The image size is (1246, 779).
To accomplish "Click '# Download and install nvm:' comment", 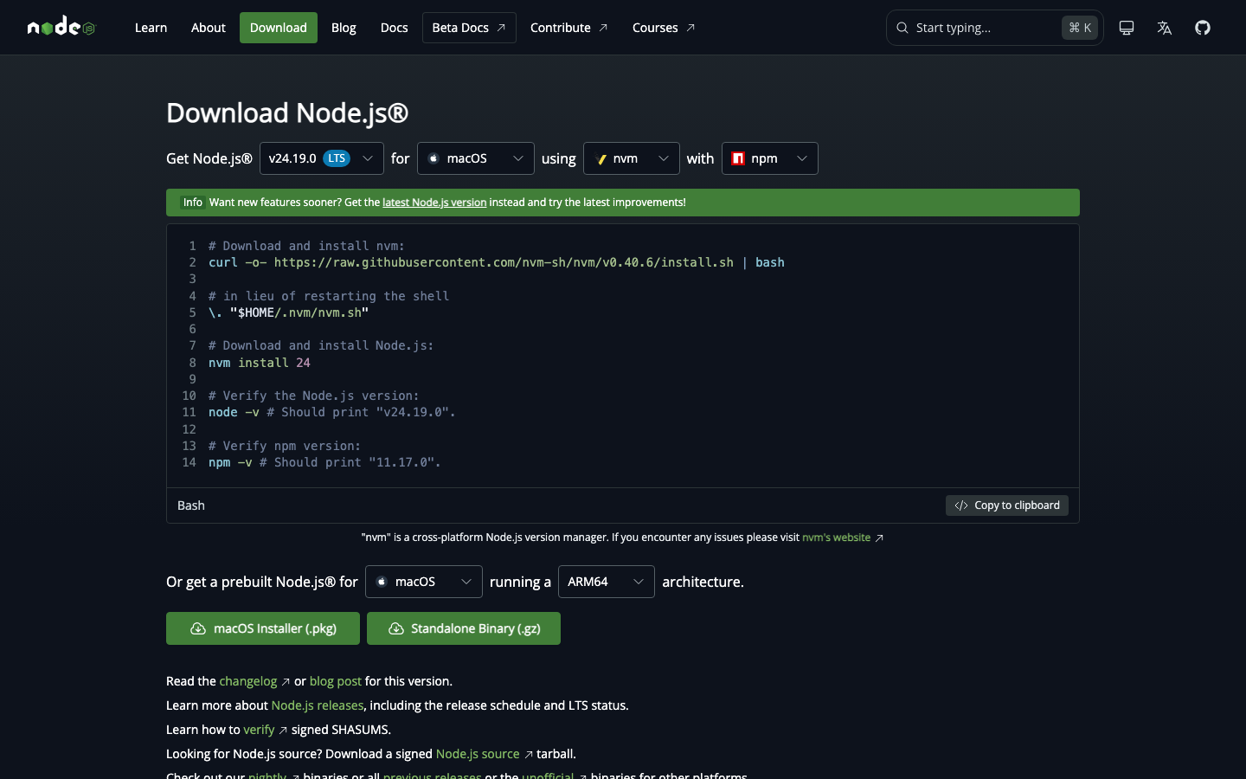I will point(306,246).
